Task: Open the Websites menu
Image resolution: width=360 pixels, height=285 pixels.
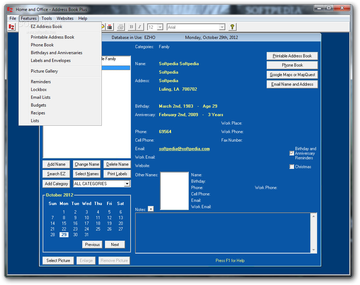Action: tap(65, 18)
